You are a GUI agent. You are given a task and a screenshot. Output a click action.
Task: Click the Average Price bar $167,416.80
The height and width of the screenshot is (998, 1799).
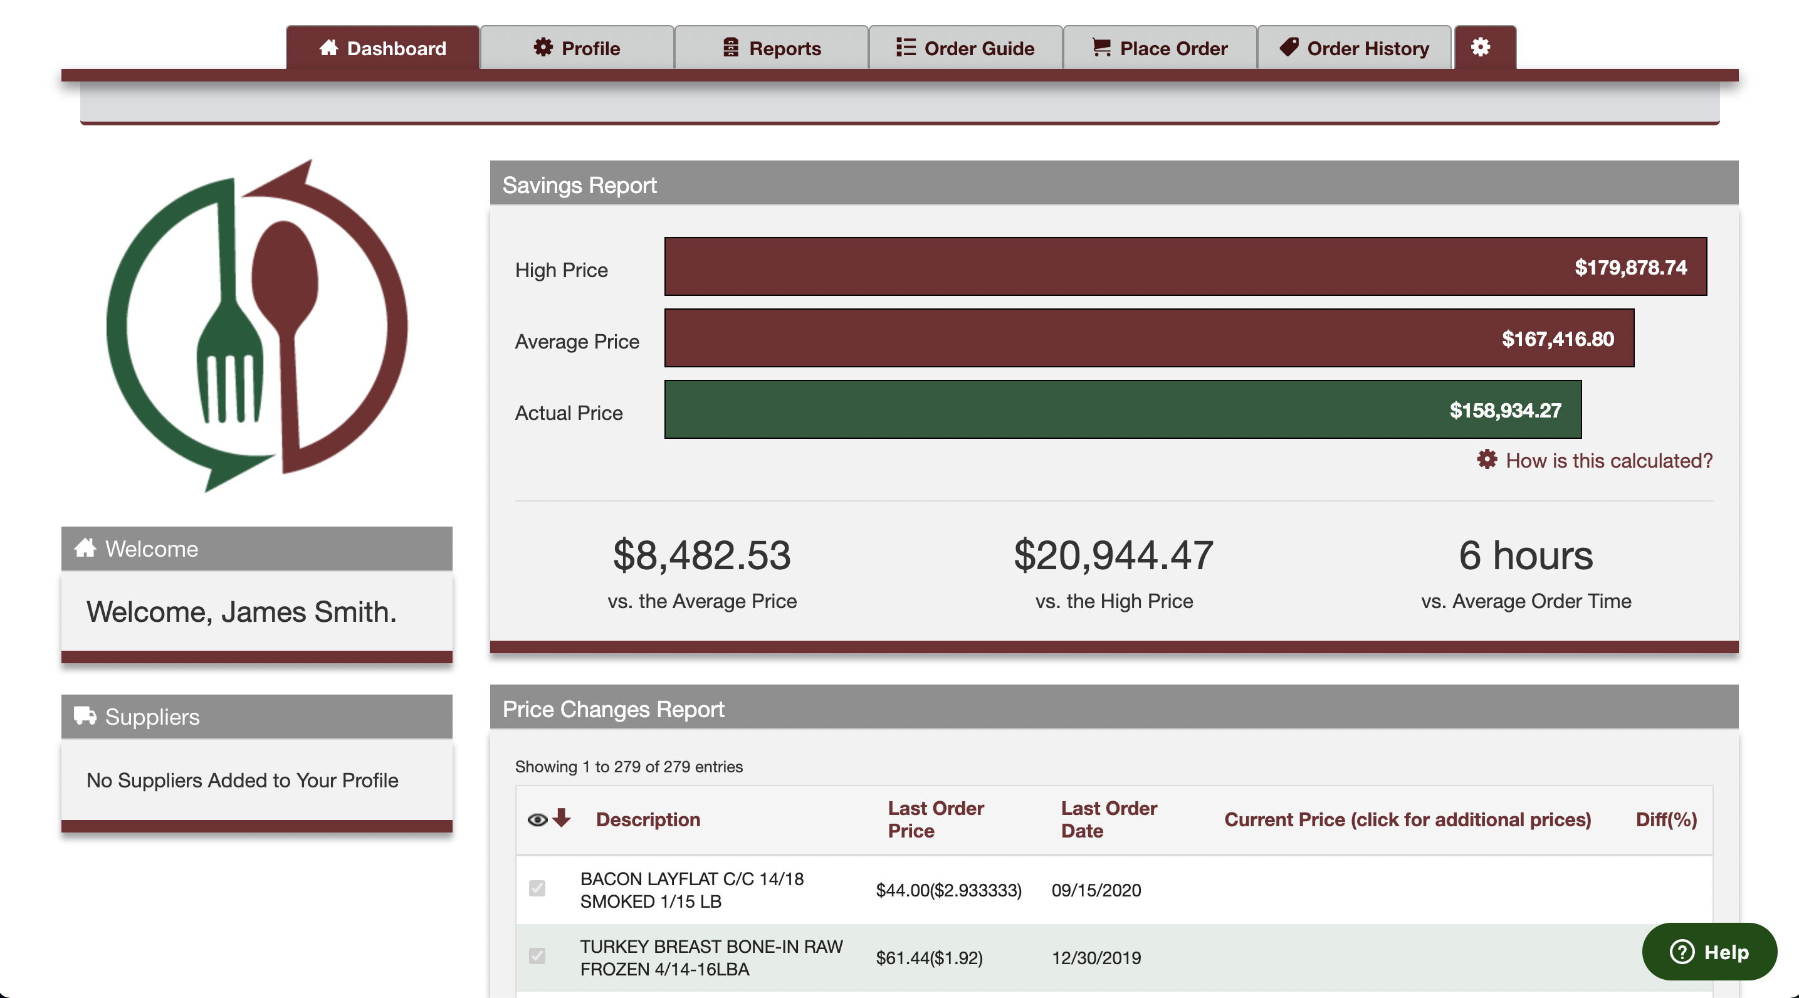click(1149, 338)
